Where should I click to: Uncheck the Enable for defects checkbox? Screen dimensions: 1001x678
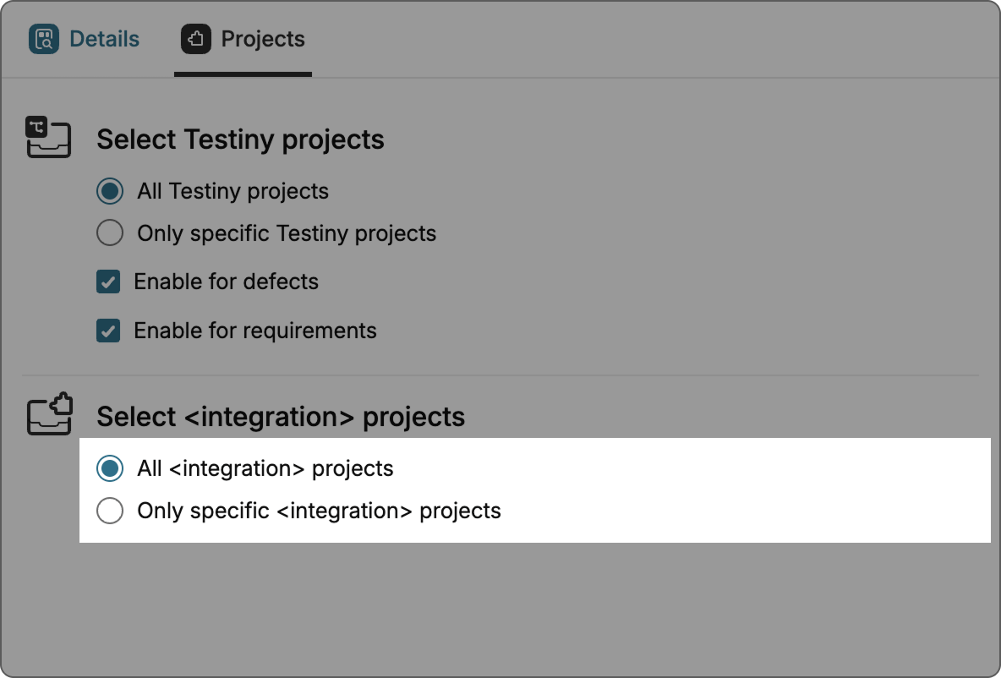[x=108, y=282]
